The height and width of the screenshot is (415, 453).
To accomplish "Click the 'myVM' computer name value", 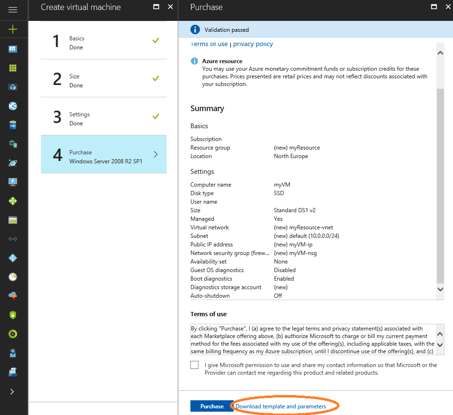I will coord(282,185).
